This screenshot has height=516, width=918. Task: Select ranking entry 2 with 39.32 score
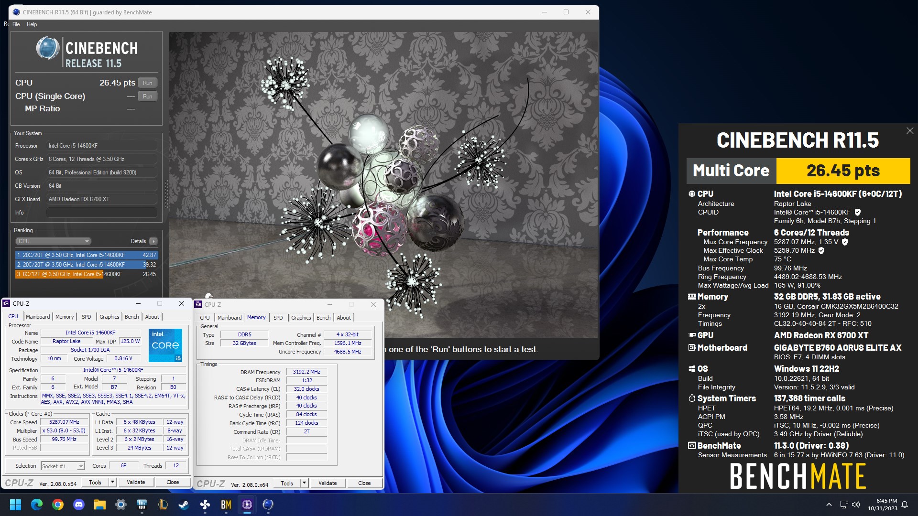pos(87,265)
